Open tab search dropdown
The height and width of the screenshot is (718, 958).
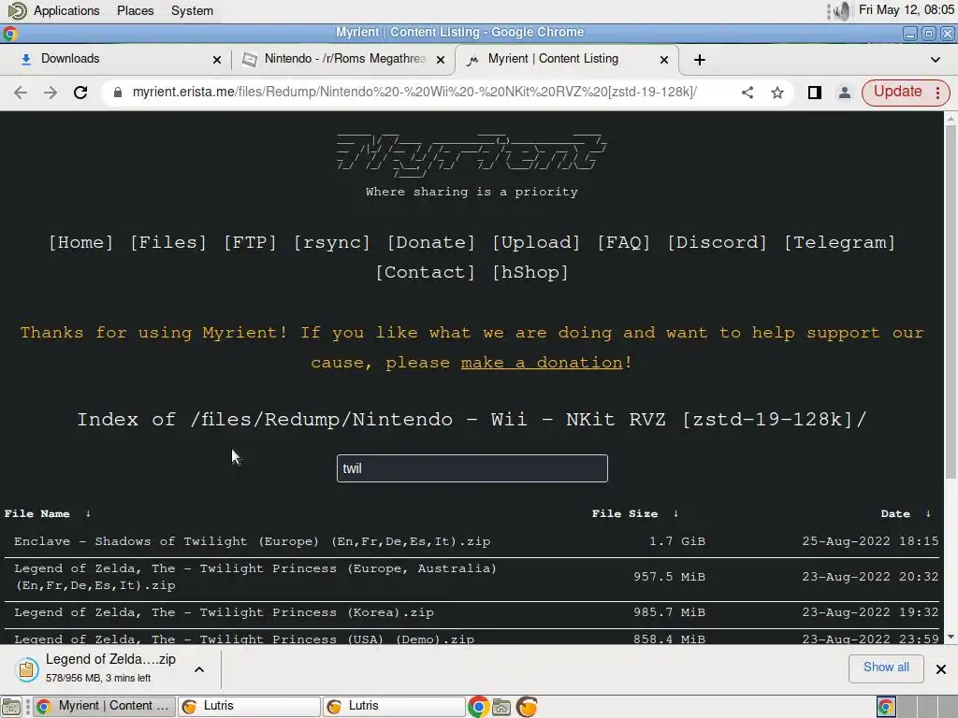click(x=936, y=59)
